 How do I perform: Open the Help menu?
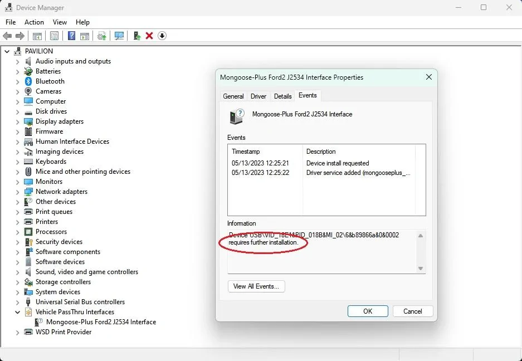click(x=82, y=22)
